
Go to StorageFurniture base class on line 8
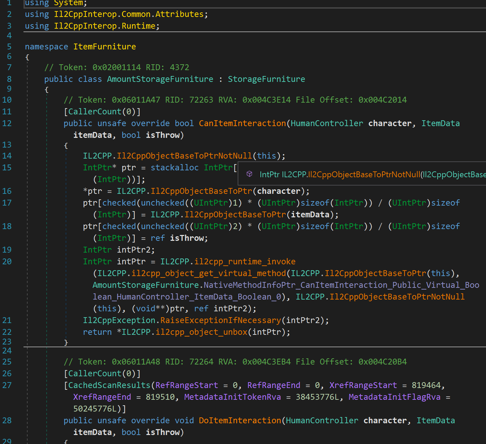[266, 79]
